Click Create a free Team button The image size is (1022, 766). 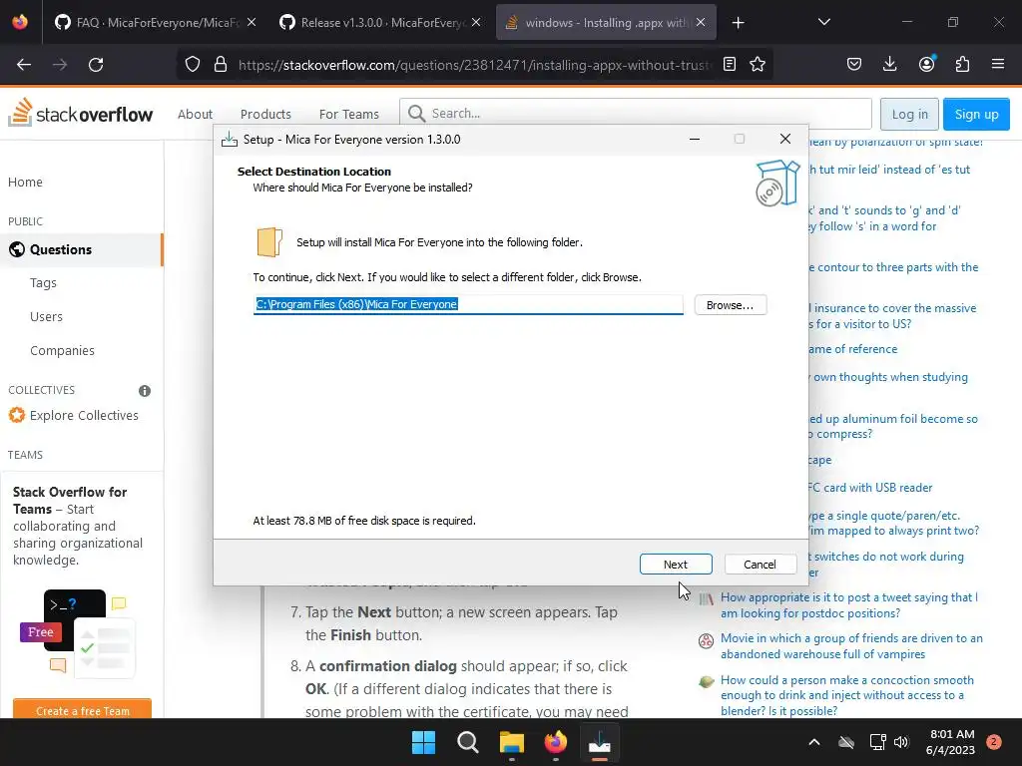click(x=82, y=710)
